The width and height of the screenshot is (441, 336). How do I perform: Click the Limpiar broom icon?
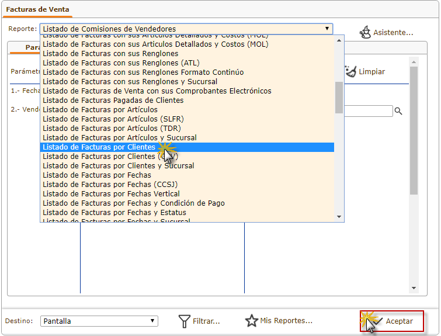point(350,71)
